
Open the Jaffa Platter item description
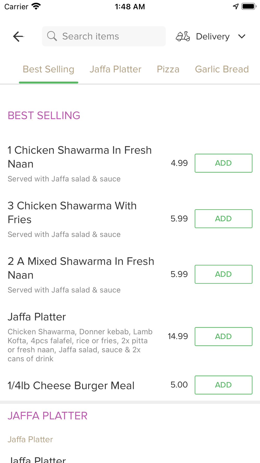[x=80, y=345]
